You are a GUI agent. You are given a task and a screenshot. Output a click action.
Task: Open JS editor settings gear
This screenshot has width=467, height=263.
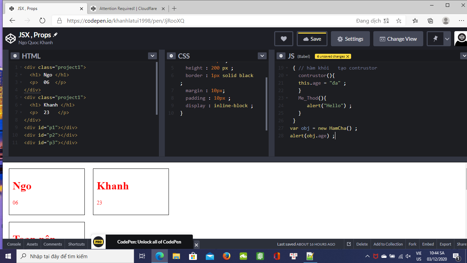[281, 56]
